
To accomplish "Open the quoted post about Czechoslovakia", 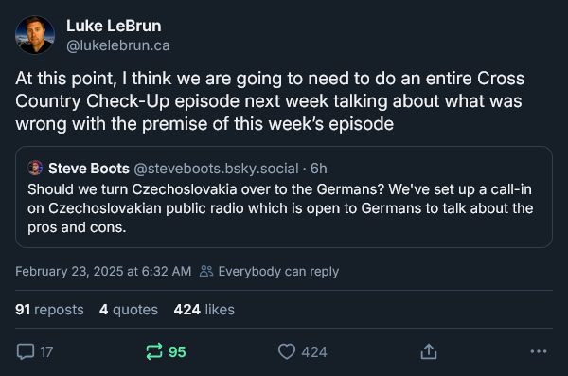I will 284,197.
